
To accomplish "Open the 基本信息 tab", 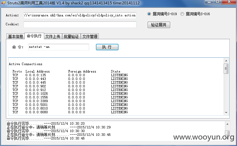I will coord(15,36).
